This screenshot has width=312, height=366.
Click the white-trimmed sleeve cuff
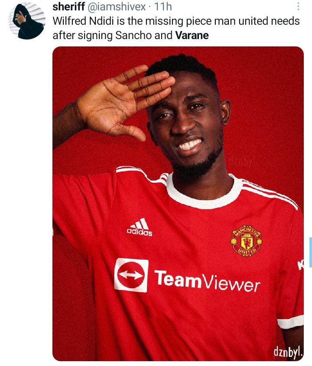tap(291, 322)
